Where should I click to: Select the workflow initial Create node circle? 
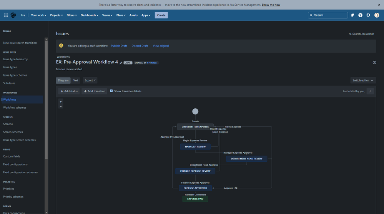click(x=195, y=111)
